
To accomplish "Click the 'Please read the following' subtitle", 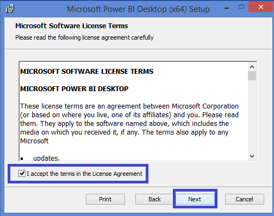I will (84, 37).
